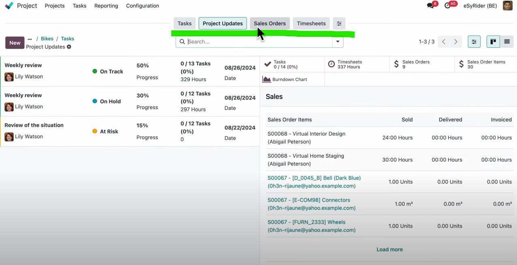Open the Sales Orders smart button showing 9
This screenshot has height=265, width=517.
[x=415, y=64]
